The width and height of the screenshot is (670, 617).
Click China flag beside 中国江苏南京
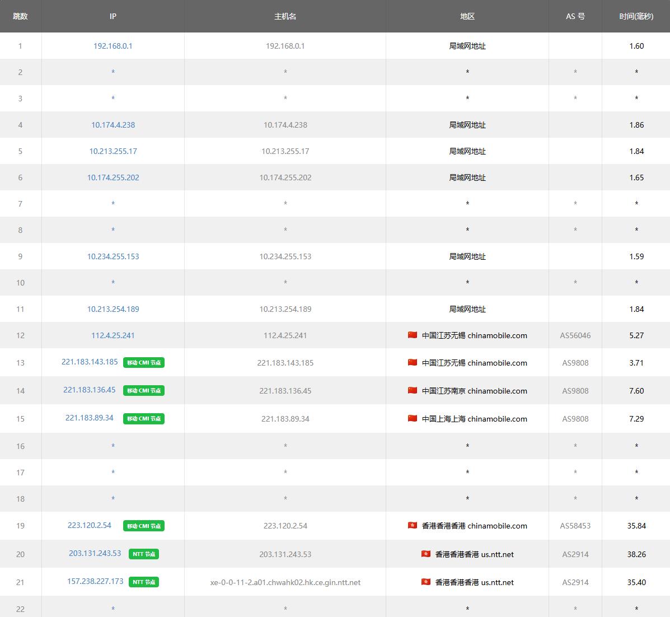413,390
